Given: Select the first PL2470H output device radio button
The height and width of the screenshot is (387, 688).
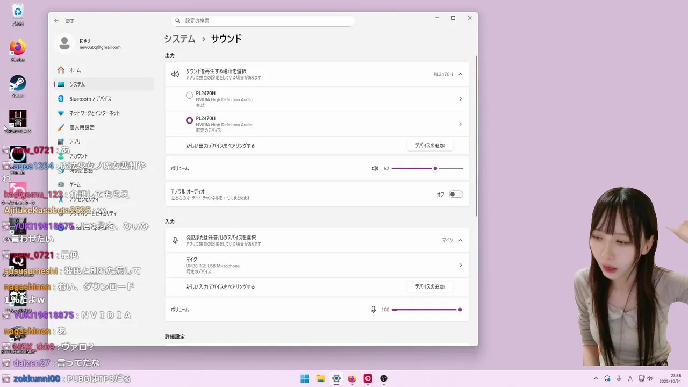Looking at the screenshot, I should point(189,95).
